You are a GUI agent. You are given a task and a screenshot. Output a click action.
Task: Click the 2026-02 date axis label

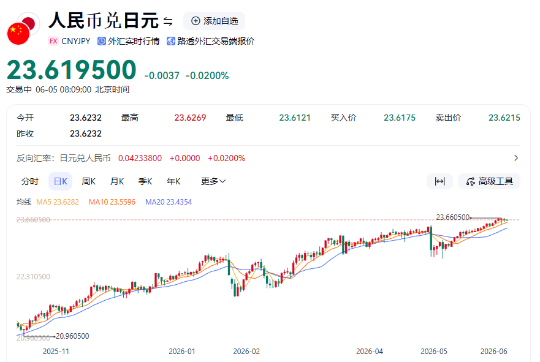[x=246, y=352]
